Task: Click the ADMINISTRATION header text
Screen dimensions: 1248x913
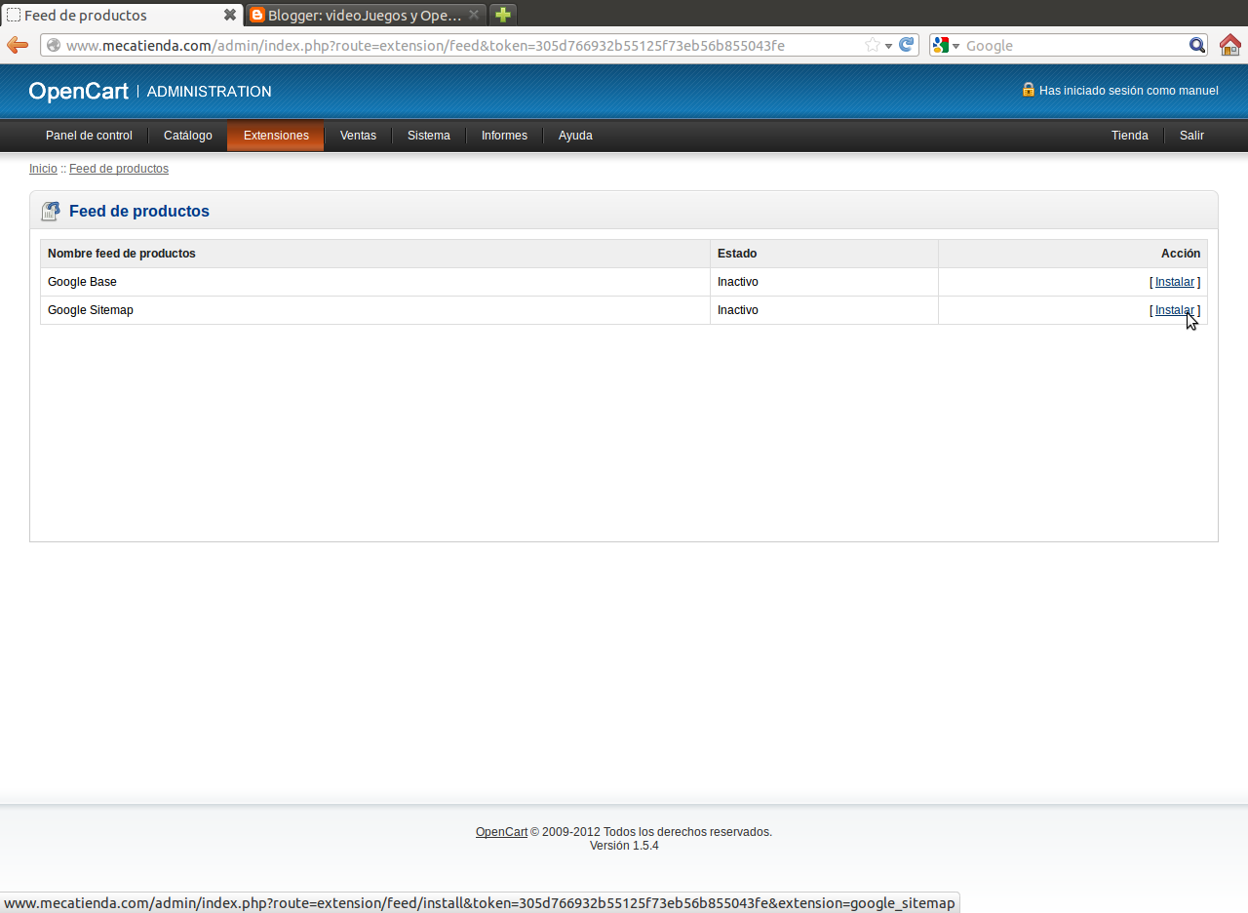Action: 210,91
